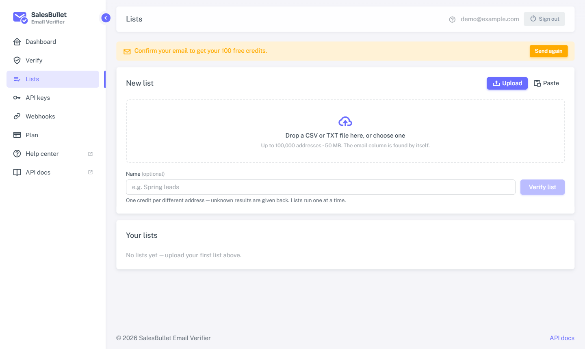
Task: Click the external link icon beside Help center
Action: tap(91, 154)
